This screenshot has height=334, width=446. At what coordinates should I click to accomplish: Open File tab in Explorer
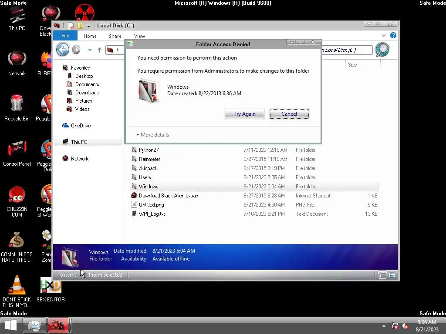coord(65,36)
